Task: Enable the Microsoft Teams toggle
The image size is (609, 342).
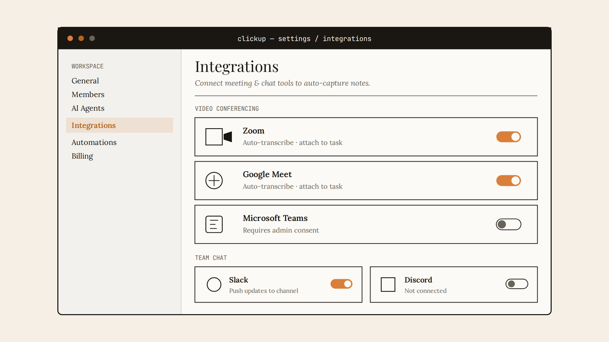Action: pyautogui.click(x=509, y=224)
